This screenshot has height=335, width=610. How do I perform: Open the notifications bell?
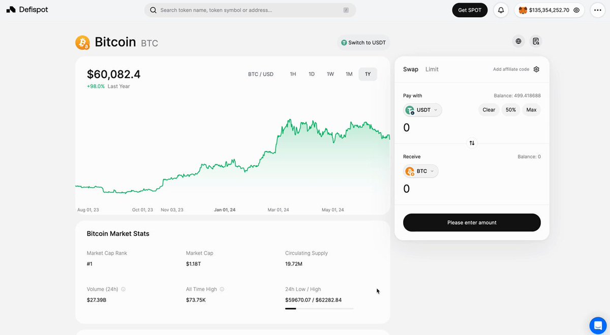[501, 10]
